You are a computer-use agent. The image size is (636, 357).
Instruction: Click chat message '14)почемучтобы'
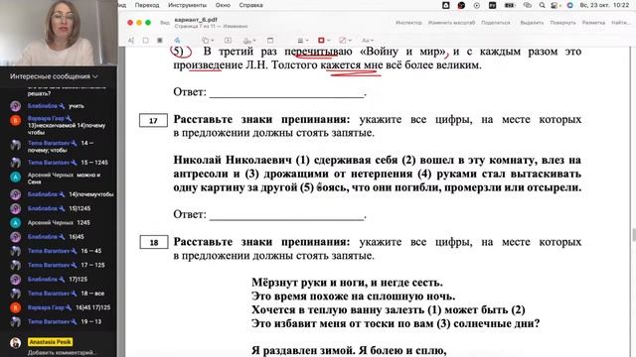pos(91,194)
